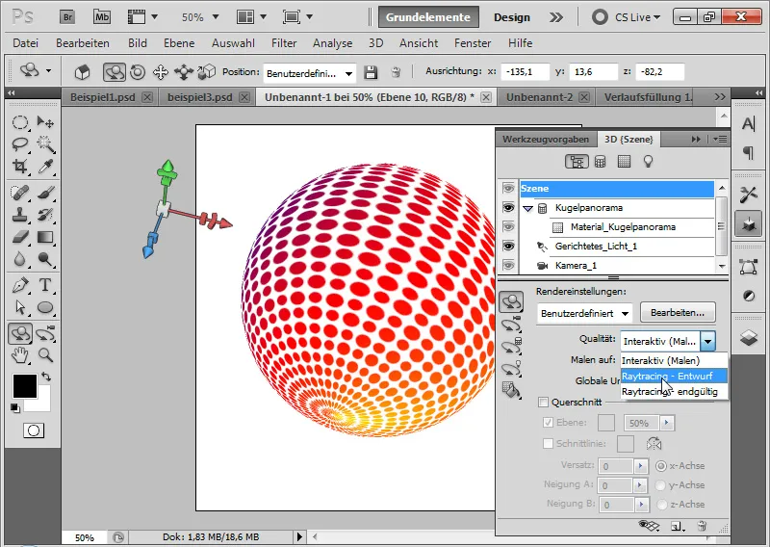The height and width of the screenshot is (547, 770).
Task: Click the x orientation input field
Action: (x=525, y=72)
